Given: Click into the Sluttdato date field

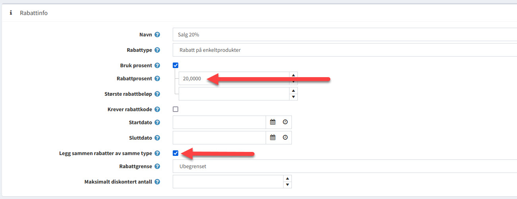Looking at the screenshot, I should pyautogui.click(x=219, y=138).
